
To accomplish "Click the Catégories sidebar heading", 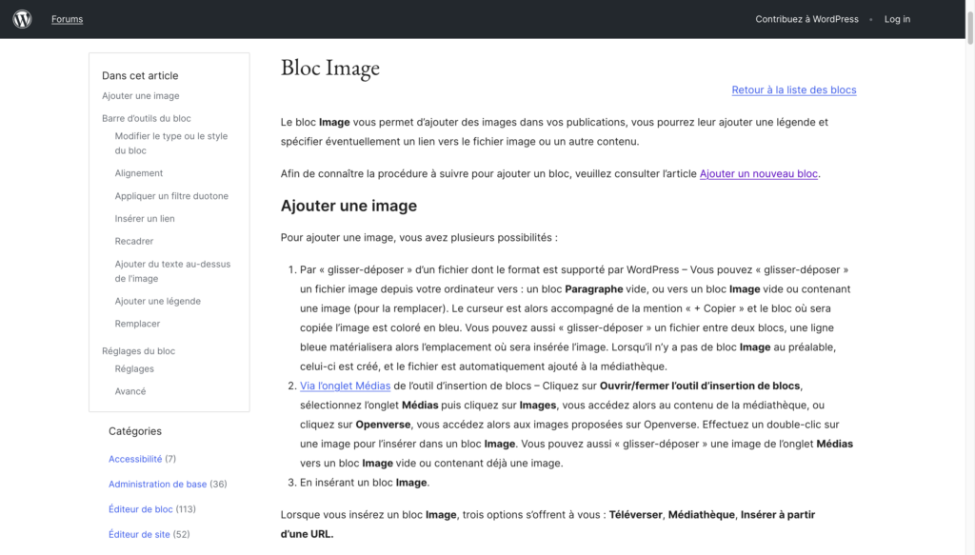I will pyautogui.click(x=135, y=430).
